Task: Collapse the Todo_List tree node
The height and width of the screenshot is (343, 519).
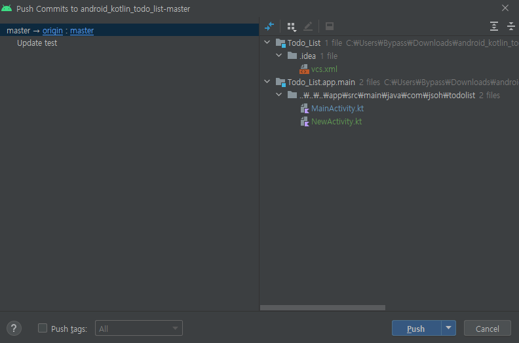Action: pos(267,43)
